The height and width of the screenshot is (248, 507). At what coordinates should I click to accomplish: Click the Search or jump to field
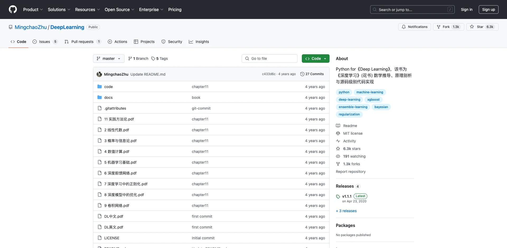click(412, 9)
